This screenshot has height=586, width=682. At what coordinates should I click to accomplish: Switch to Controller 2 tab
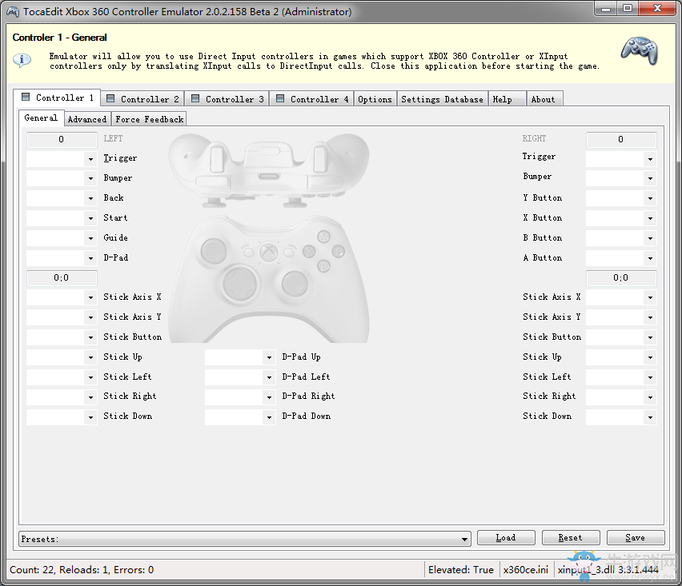click(142, 99)
